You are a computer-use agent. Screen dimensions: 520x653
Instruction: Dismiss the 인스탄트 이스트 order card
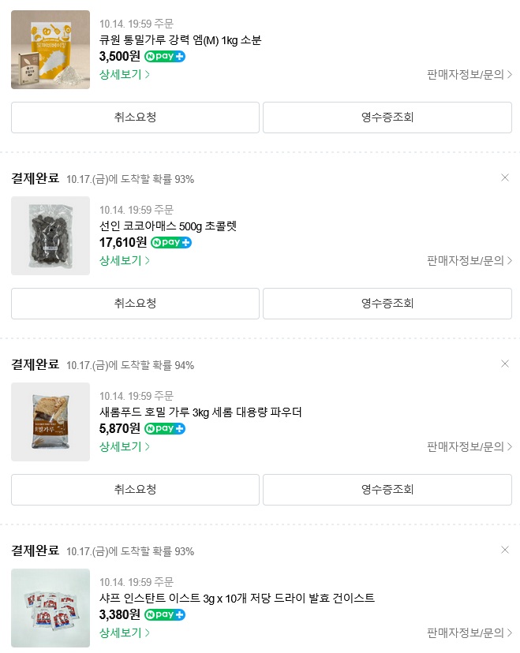(505, 550)
